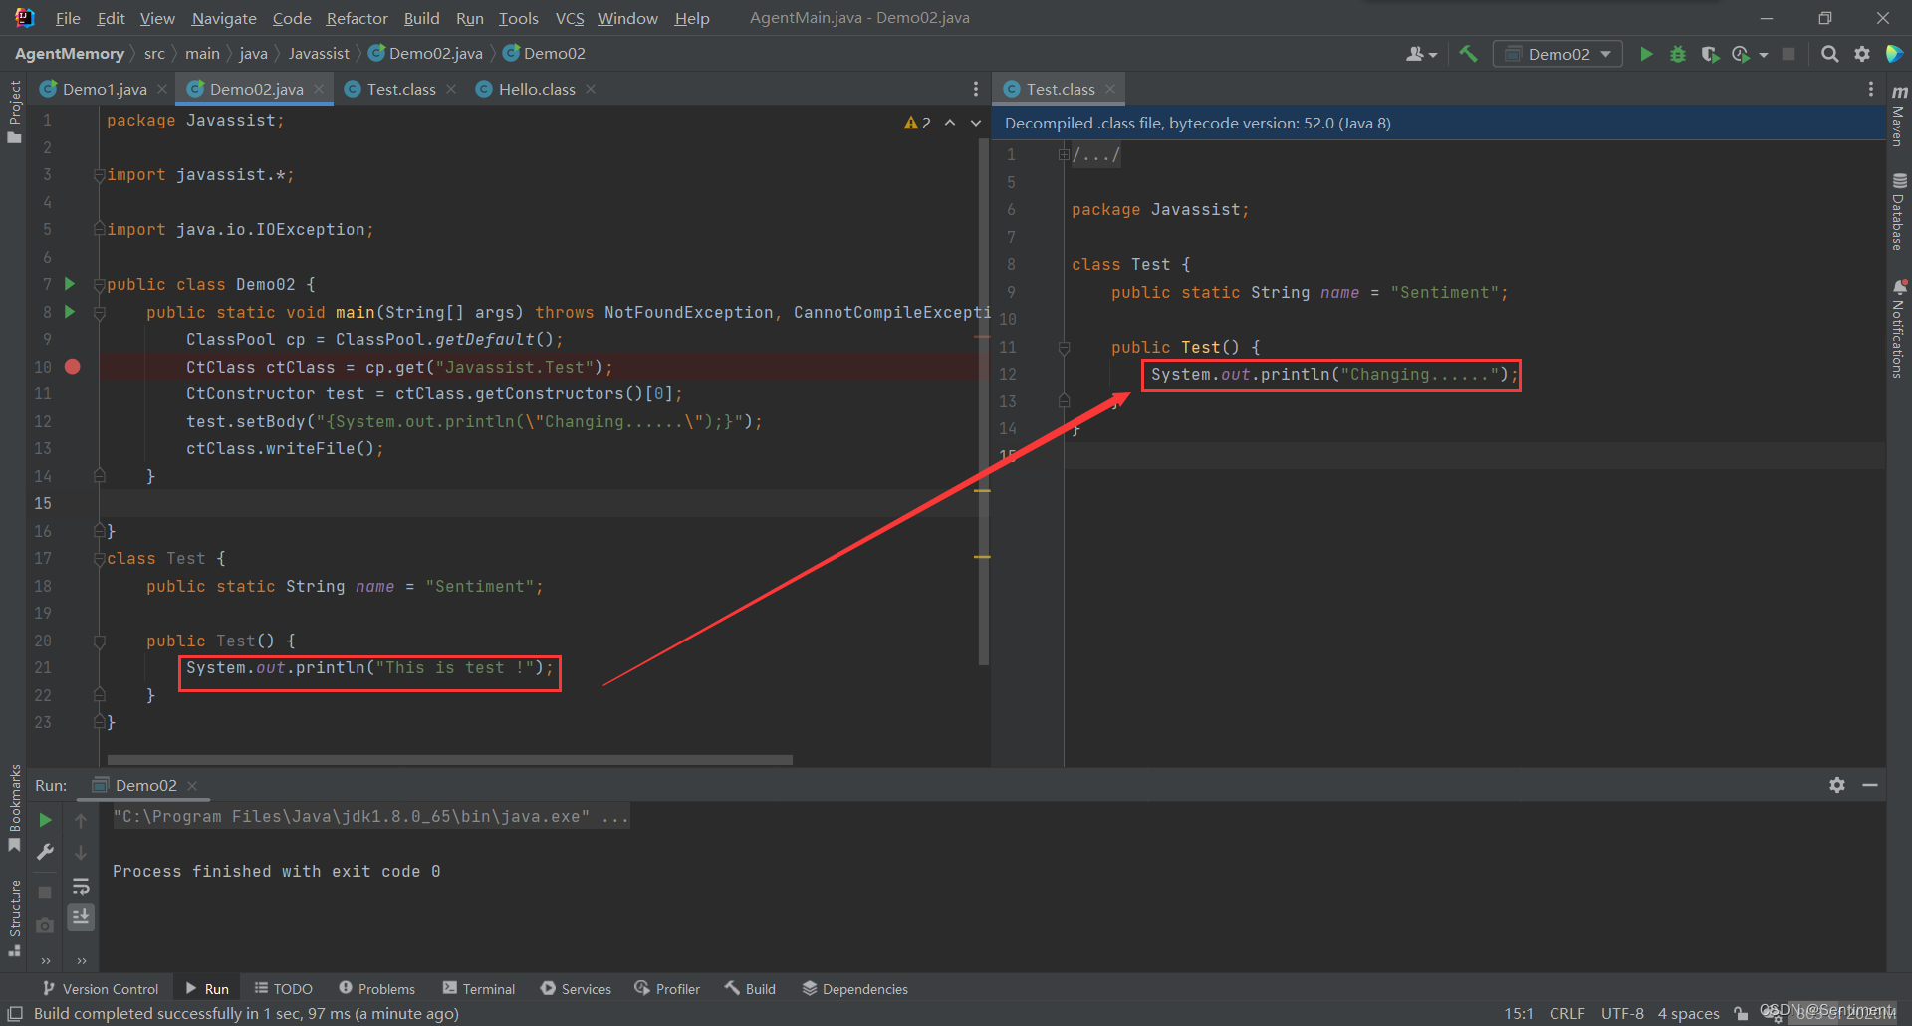Run Demo02 with the green play button
The width and height of the screenshot is (1912, 1026).
(1646, 54)
